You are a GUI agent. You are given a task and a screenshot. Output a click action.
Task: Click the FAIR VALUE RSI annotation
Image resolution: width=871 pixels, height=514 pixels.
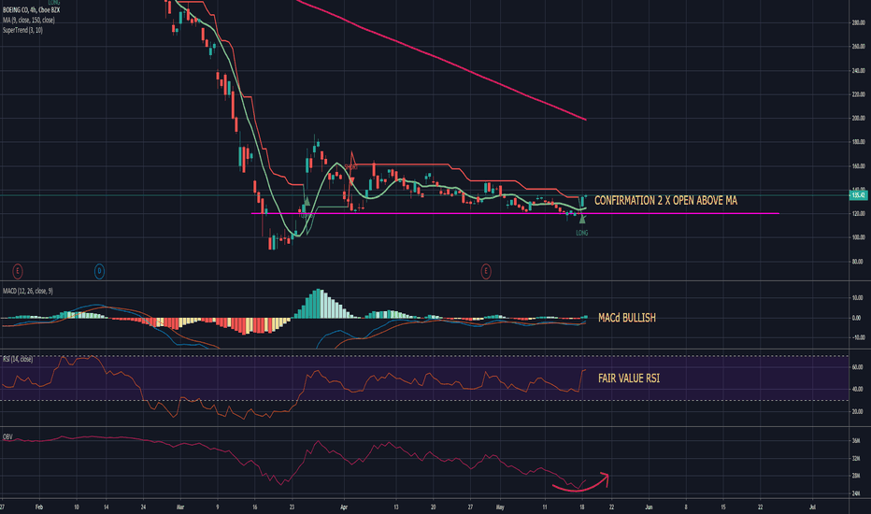tap(629, 378)
